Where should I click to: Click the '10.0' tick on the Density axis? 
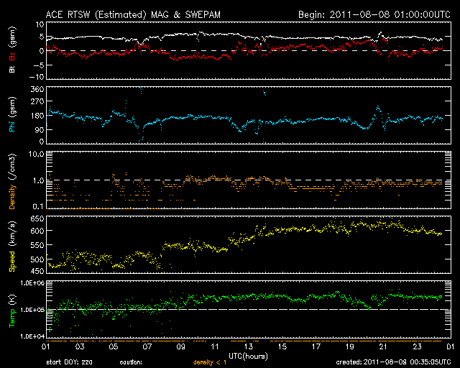(x=36, y=154)
